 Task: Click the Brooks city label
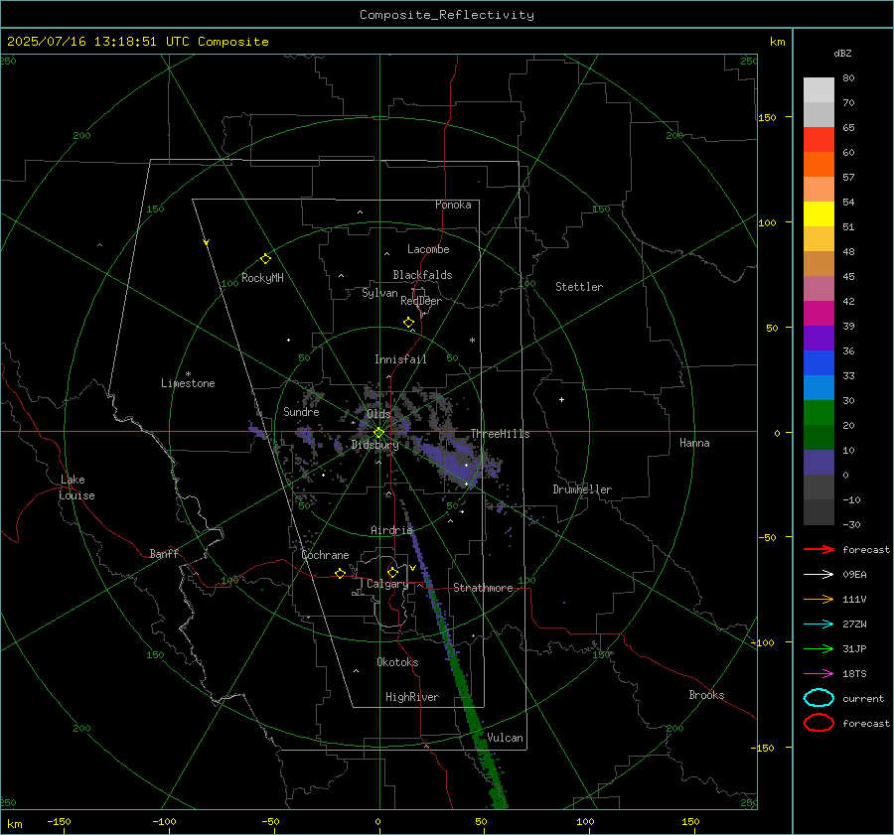click(x=706, y=695)
